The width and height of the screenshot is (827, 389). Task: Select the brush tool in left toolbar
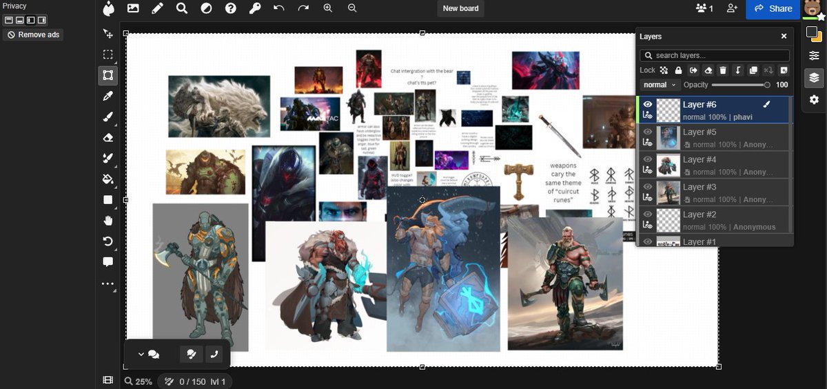[x=108, y=117]
